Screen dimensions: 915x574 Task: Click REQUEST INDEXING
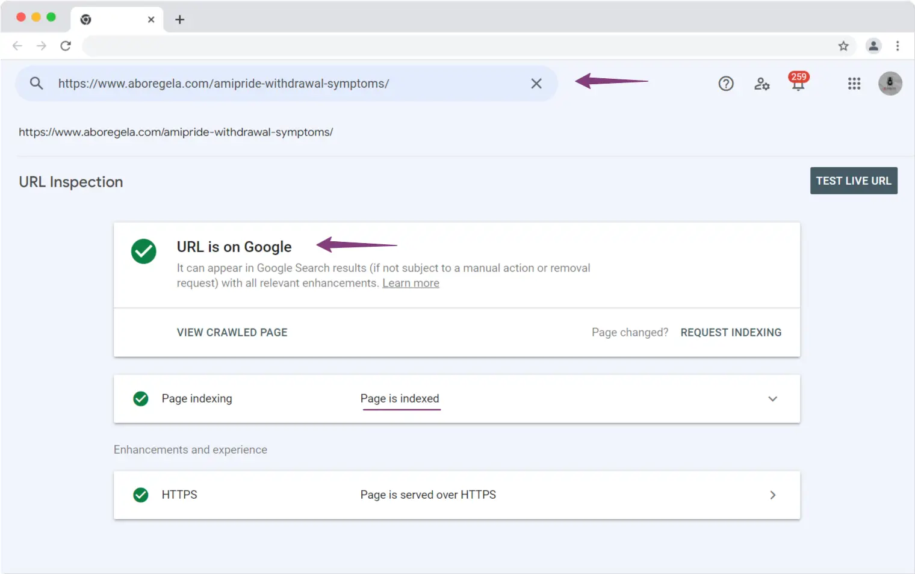click(x=731, y=333)
